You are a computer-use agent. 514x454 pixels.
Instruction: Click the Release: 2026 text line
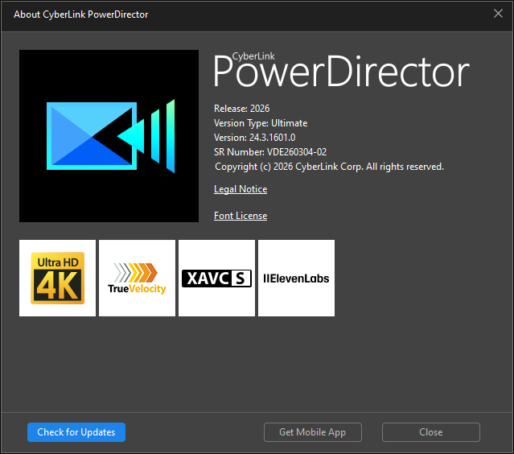coord(241,109)
